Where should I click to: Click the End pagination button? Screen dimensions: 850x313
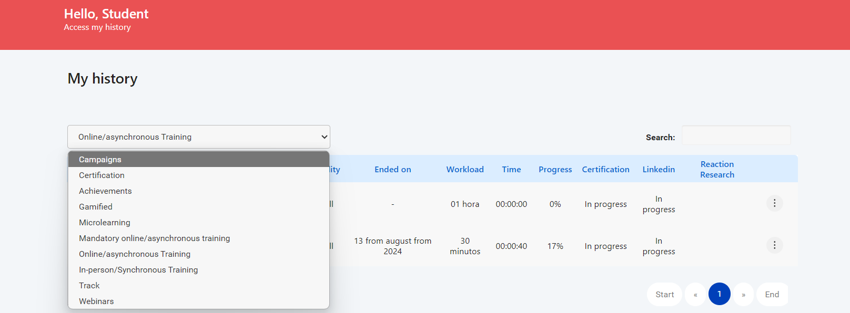772,294
